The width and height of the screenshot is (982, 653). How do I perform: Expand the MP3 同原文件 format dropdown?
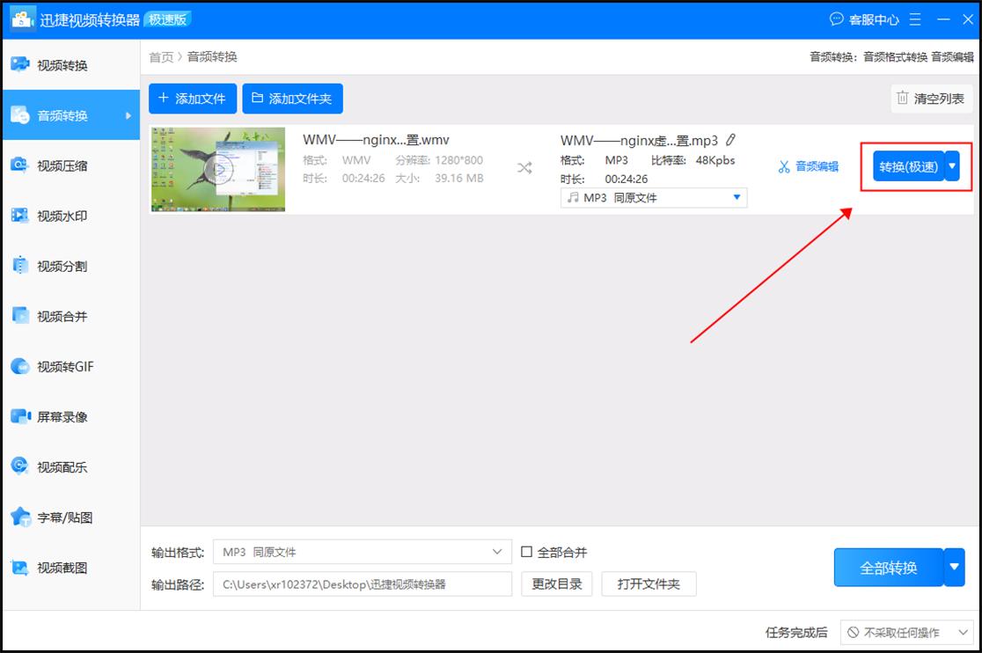point(737,197)
